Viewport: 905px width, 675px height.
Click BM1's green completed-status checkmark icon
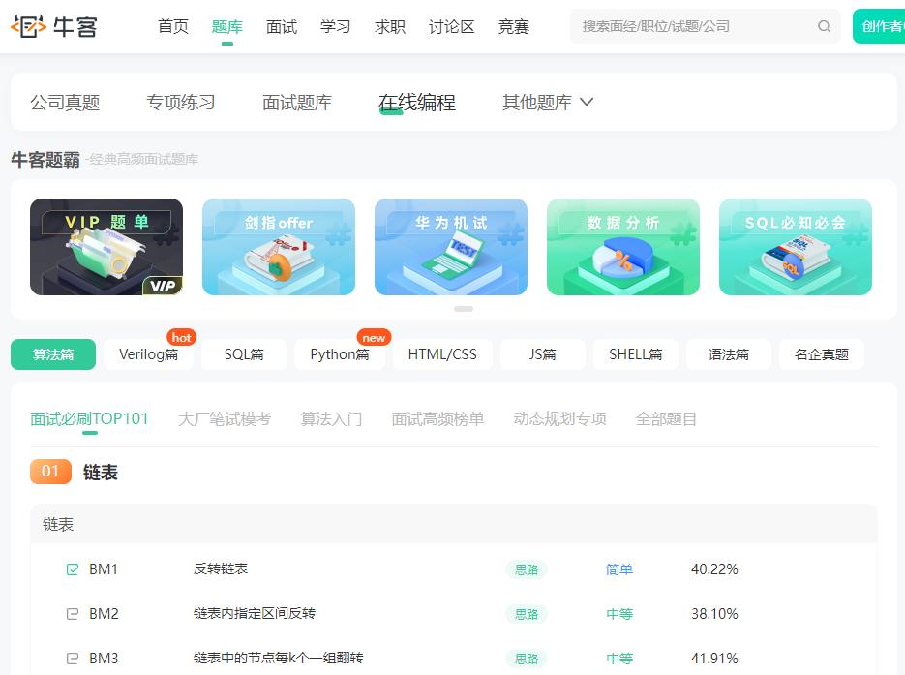tap(72, 569)
